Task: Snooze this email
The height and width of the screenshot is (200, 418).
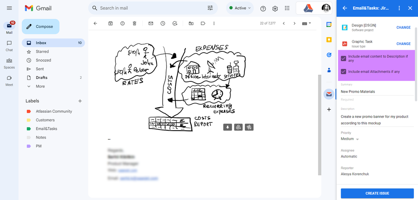Action: [163, 23]
